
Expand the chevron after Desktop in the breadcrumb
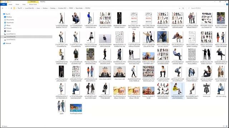pyautogui.click(x=57, y=8)
